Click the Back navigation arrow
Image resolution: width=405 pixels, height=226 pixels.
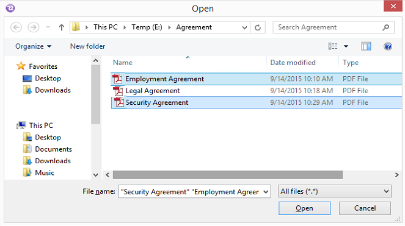[16, 27]
